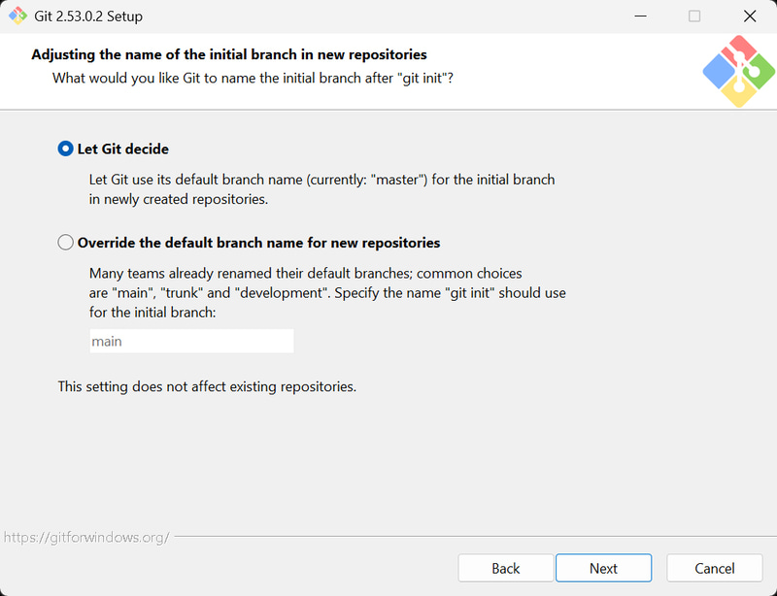Click the "does not affect existing repositories" note
Viewport: 777px width, 596px height.
point(207,386)
